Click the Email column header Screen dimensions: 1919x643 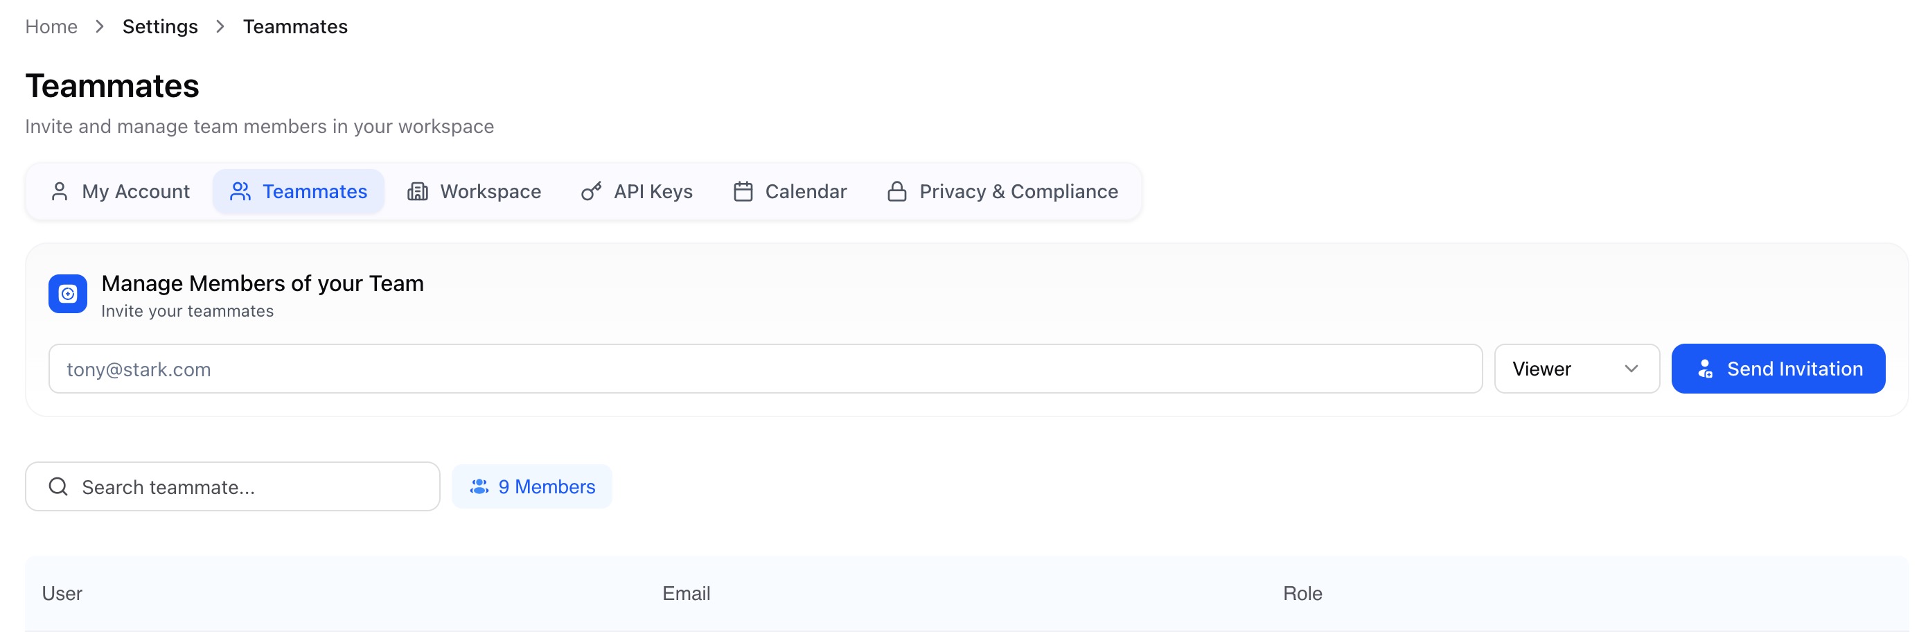pyautogui.click(x=686, y=594)
